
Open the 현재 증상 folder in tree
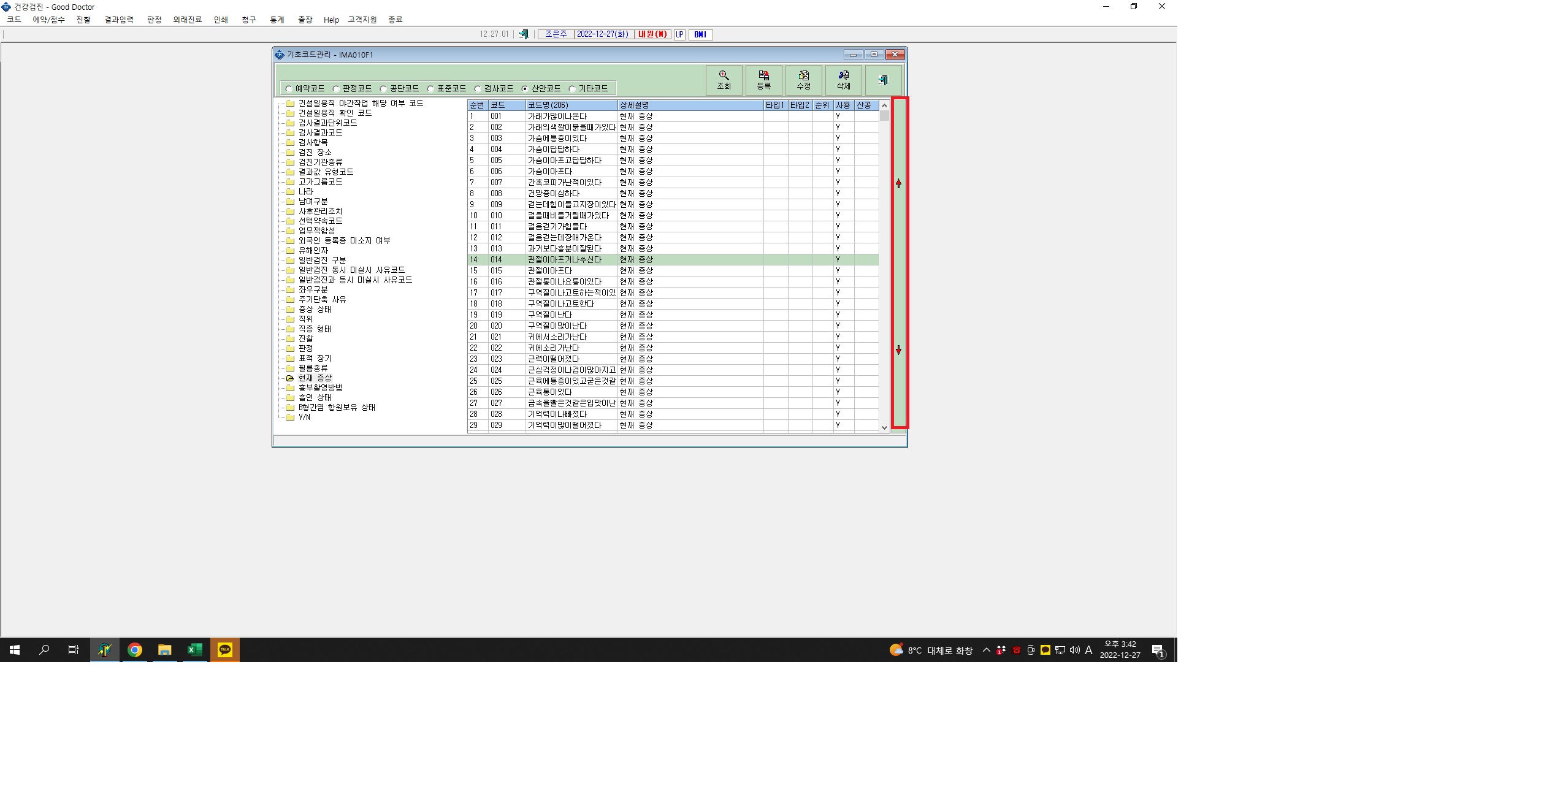pos(315,378)
